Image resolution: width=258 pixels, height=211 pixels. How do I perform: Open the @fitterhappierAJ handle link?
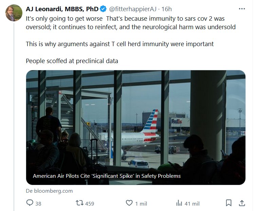[x=133, y=8]
